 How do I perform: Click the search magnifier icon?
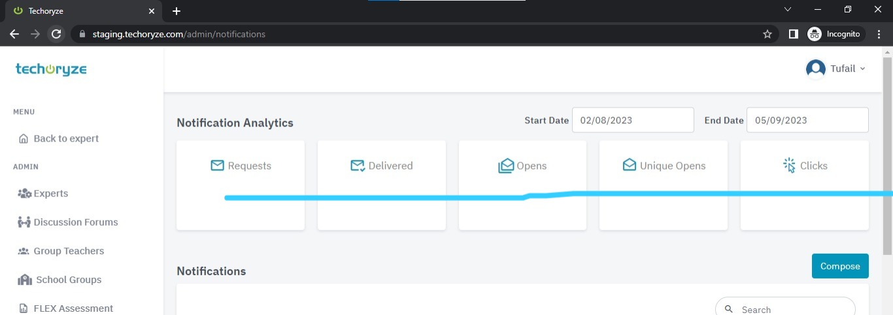(x=729, y=309)
